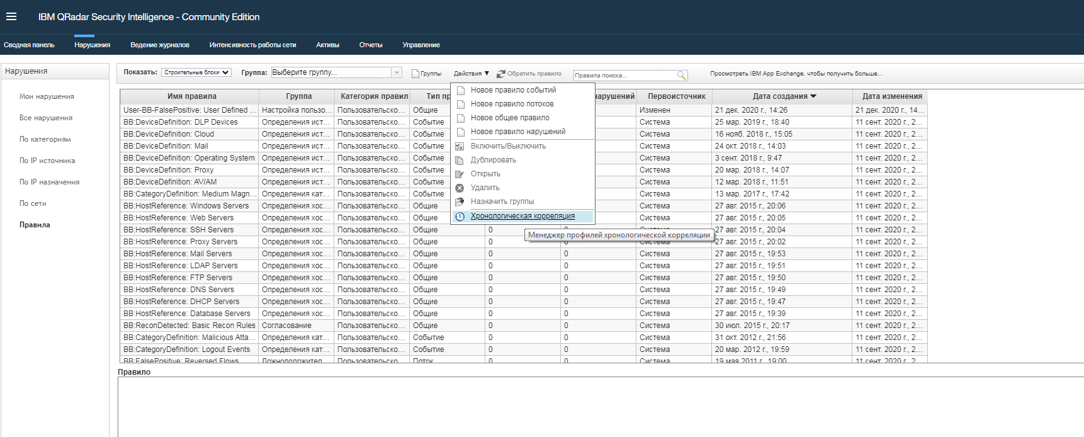Click the Enable/Disable checkbox icon

460,146
